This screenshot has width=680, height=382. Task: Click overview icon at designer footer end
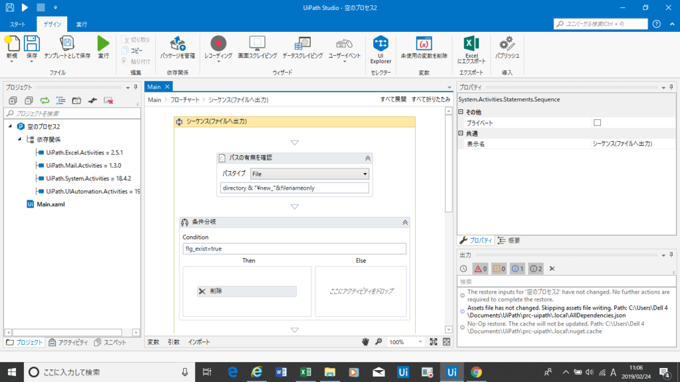[x=446, y=342]
